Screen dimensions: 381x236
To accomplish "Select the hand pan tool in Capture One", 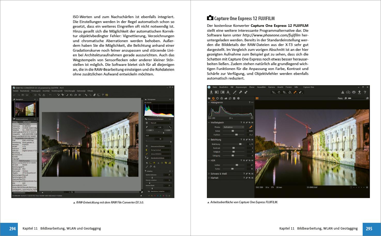I will pos(279,92).
